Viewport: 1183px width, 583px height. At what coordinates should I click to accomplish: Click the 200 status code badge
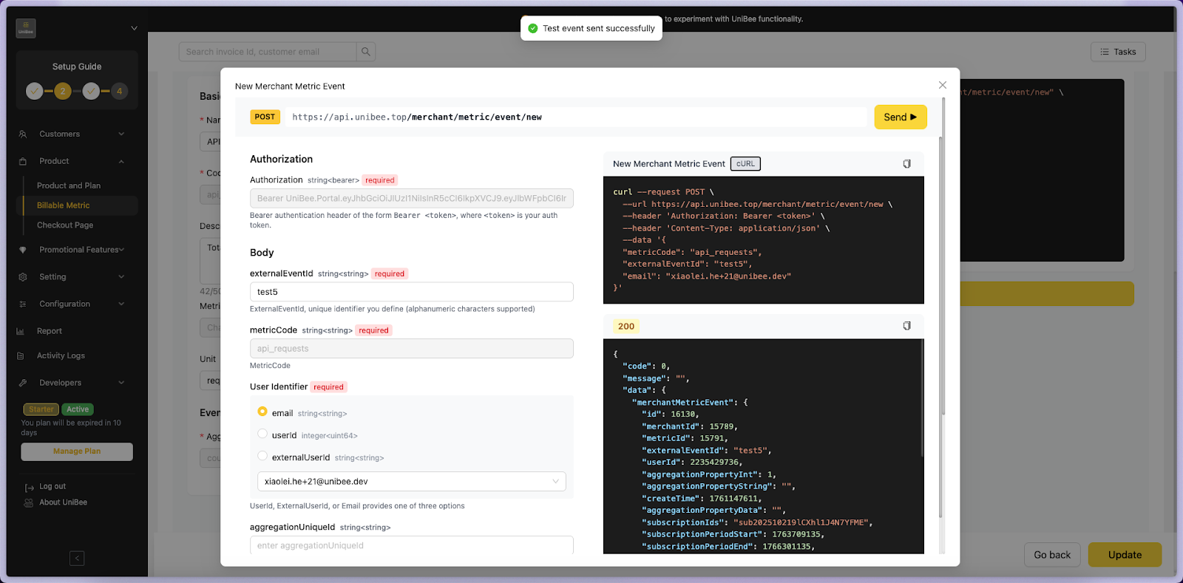[x=626, y=326]
